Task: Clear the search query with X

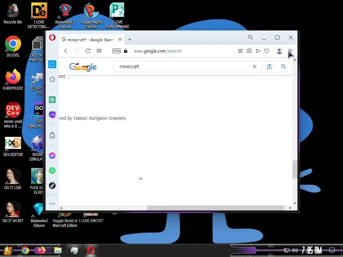Action: click(x=255, y=67)
